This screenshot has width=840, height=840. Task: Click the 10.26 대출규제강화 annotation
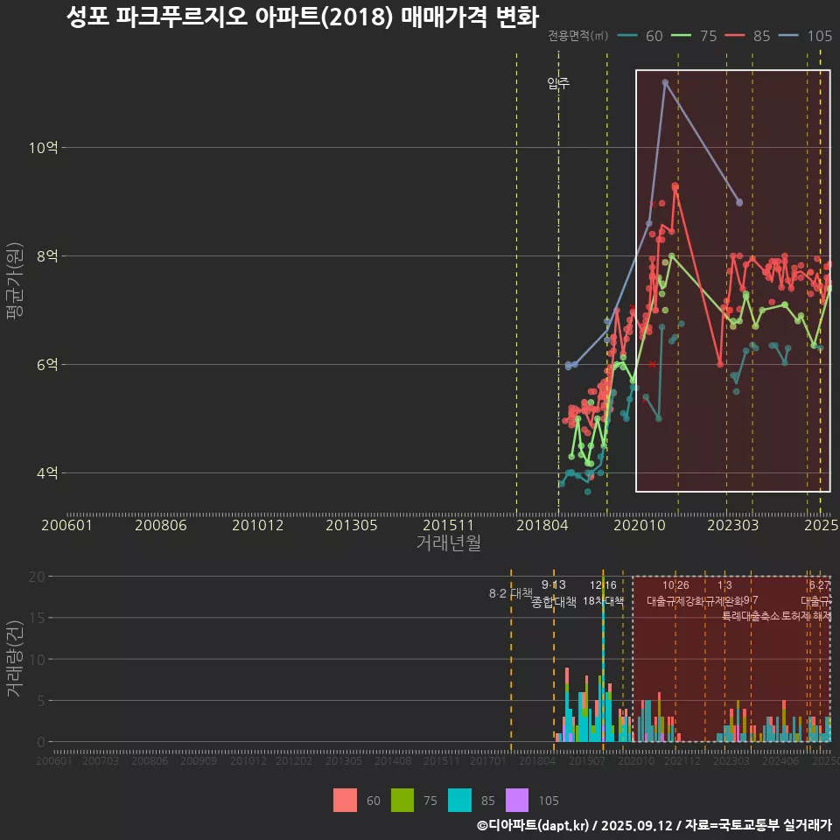click(675, 593)
